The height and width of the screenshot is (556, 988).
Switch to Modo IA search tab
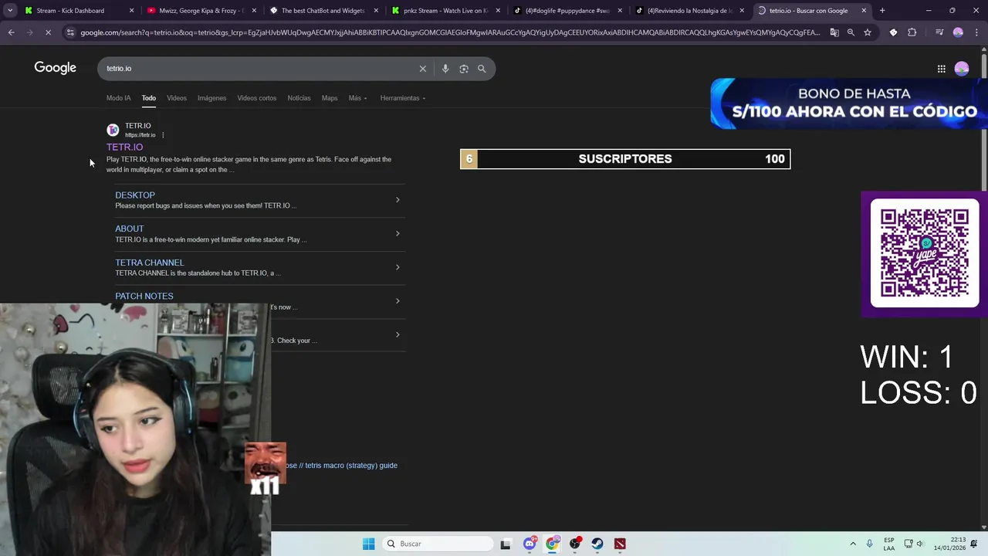click(x=118, y=98)
